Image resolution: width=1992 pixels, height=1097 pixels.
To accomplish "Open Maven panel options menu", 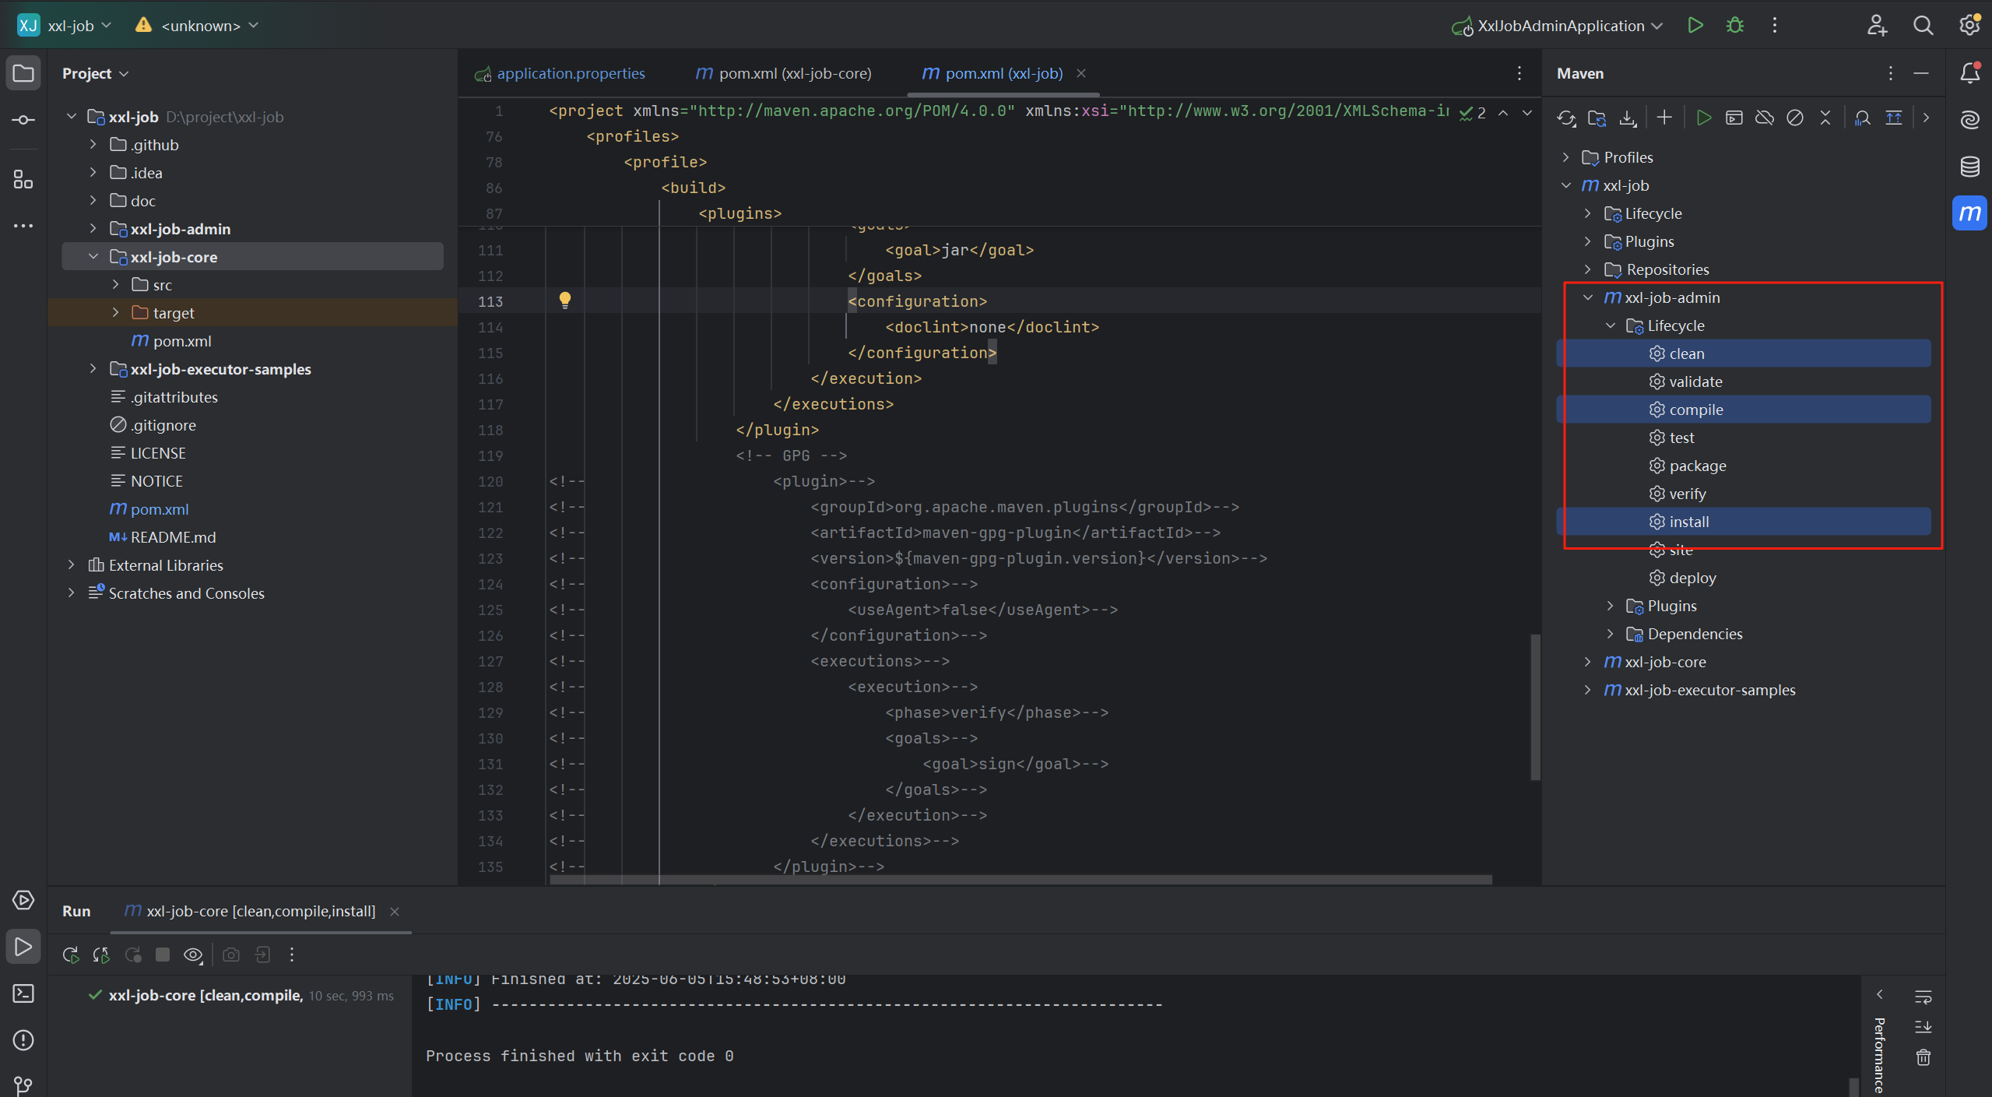I will click(1890, 73).
